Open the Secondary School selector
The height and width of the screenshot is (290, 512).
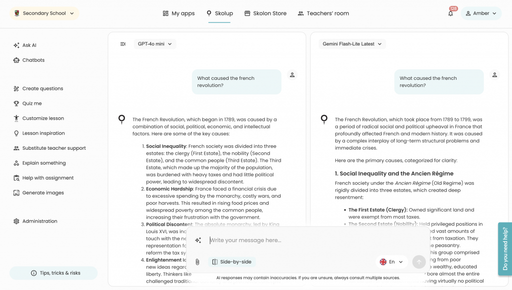[44, 13]
